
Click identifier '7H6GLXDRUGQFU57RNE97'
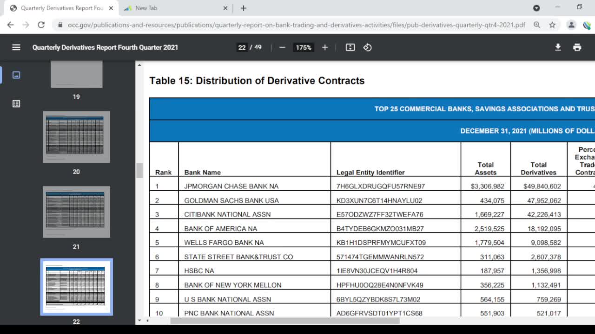pyautogui.click(x=381, y=186)
